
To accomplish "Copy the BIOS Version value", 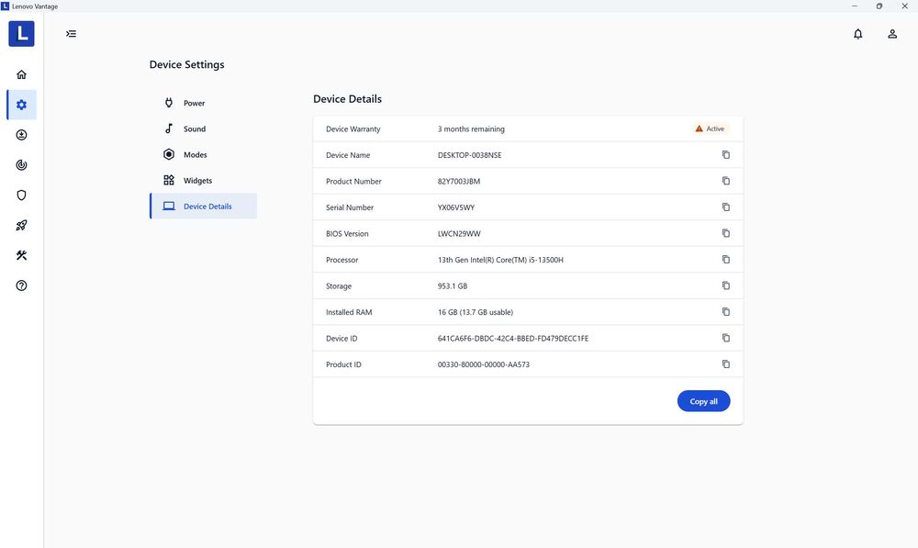I will [x=726, y=233].
